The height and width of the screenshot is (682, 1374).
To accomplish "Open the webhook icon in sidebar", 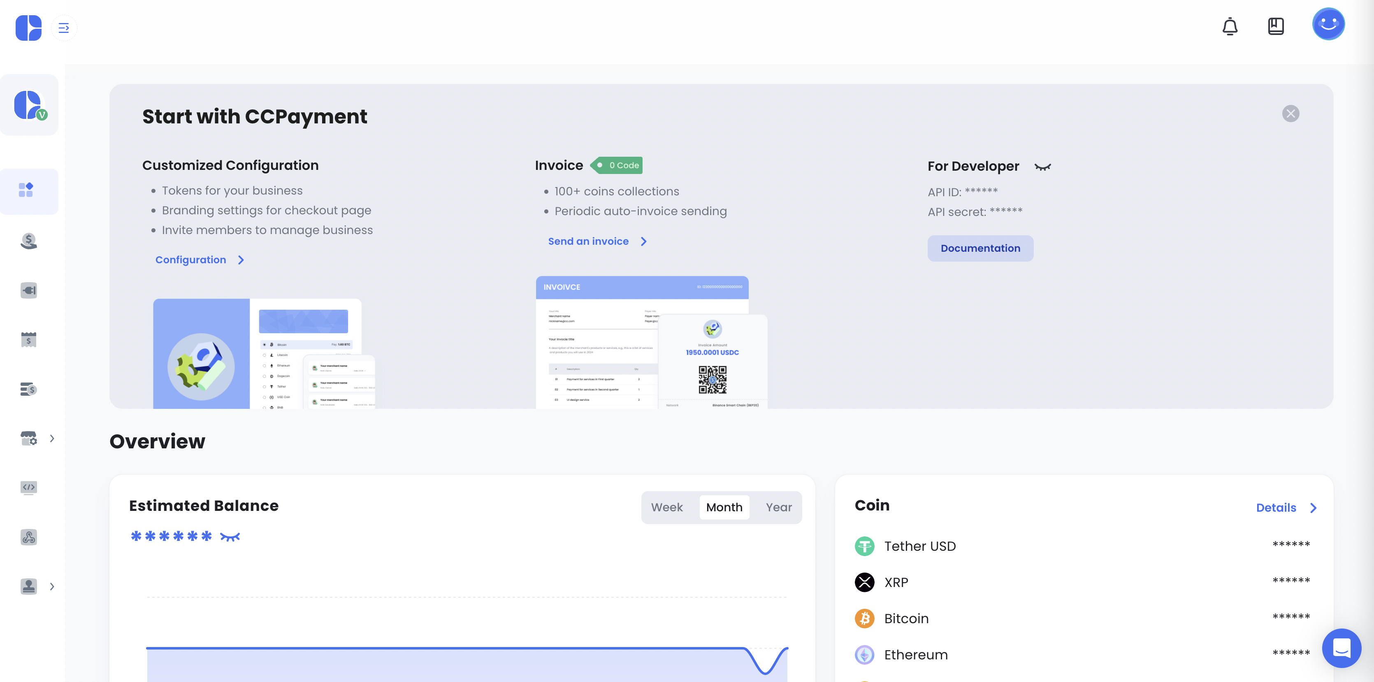I will tap(29, 537).
